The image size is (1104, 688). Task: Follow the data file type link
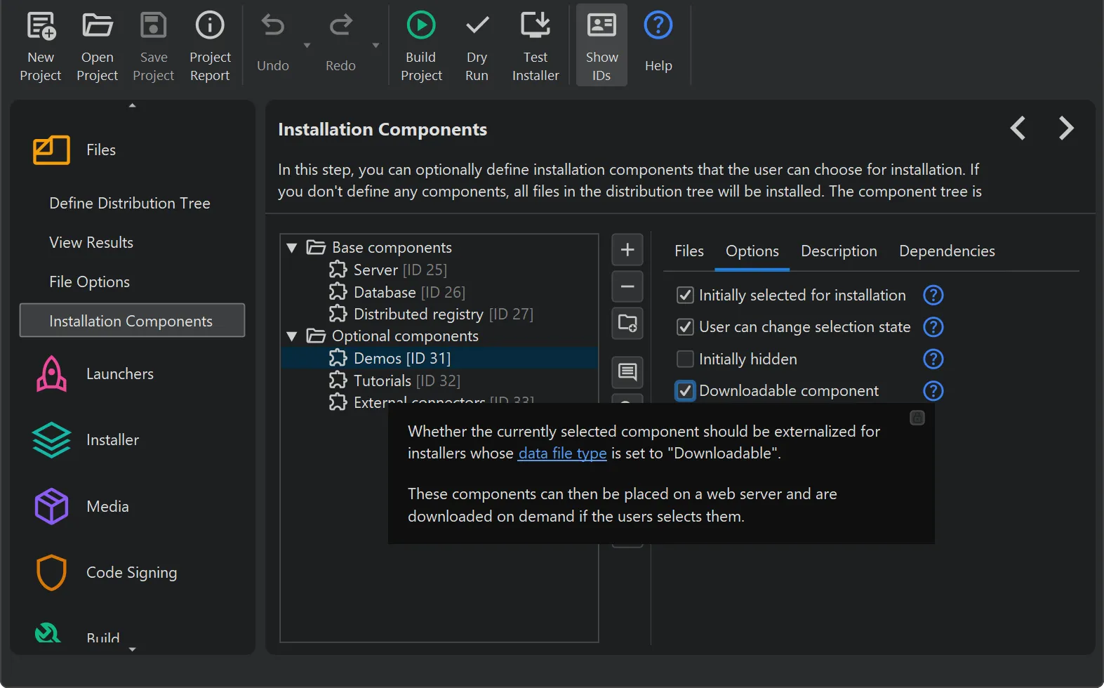(561, 454)
